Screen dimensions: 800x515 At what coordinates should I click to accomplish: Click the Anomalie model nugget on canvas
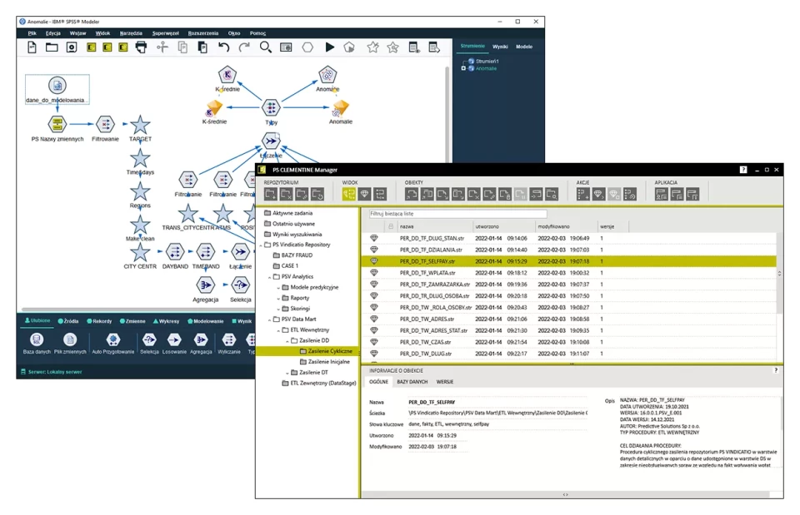(340, 108)
